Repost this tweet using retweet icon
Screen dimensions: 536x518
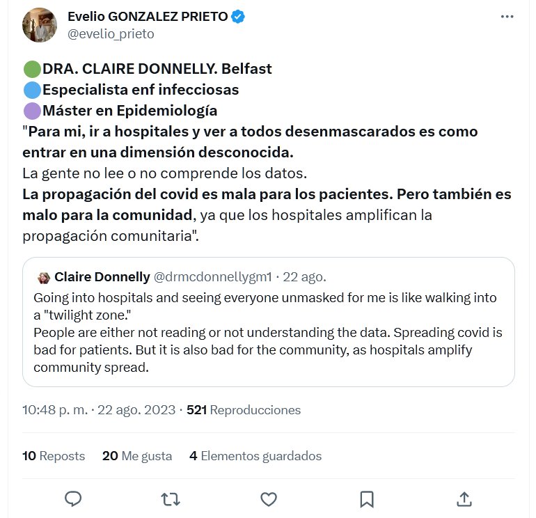click(x=171, y=499)
